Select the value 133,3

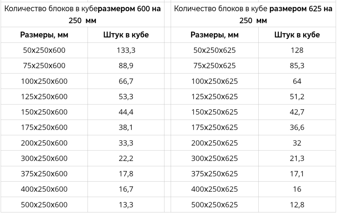point(126,50)
